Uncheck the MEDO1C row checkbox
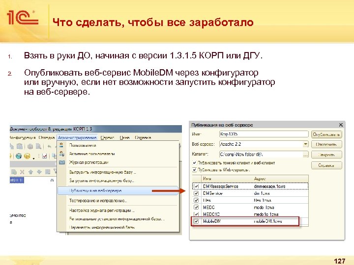Viewport: 354px width, 265px height. pyautogui.click(x=196, y=214)
